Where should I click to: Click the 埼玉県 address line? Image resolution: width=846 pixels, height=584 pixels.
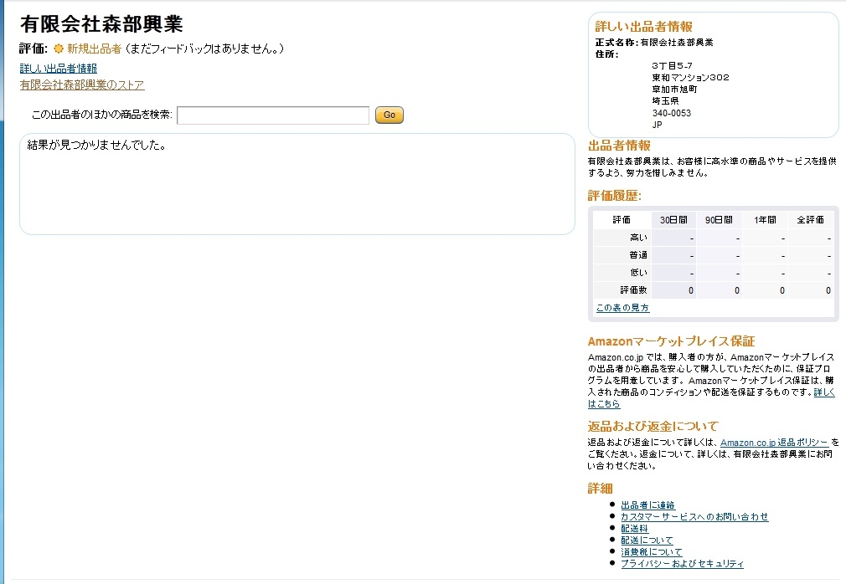665,101
